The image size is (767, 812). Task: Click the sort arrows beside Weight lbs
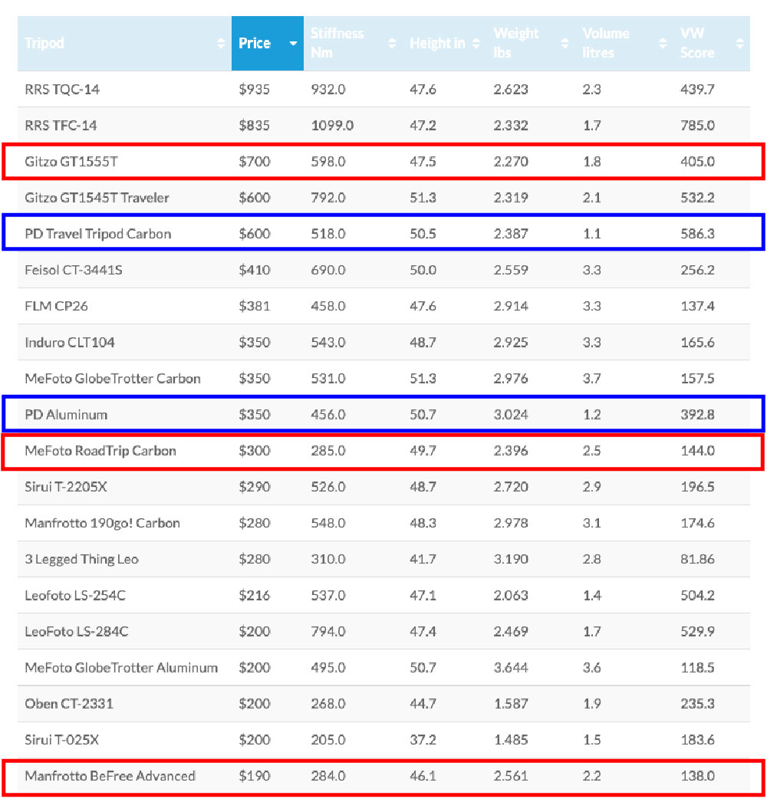click(x=564, y=44)
